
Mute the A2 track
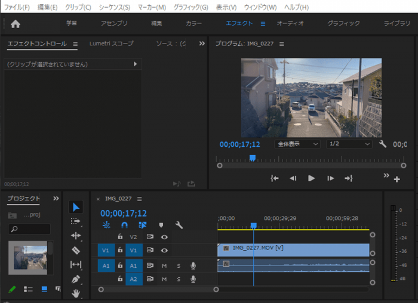(164, 279)
